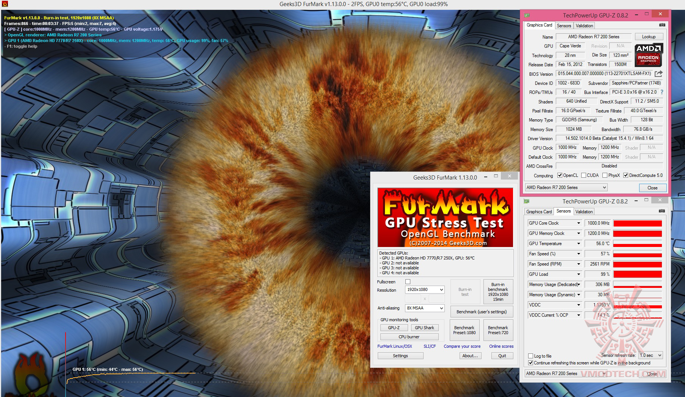
Task: Open the GPU selector dropdown in the upper GPU-Z window
Action: tap(566, 188)
